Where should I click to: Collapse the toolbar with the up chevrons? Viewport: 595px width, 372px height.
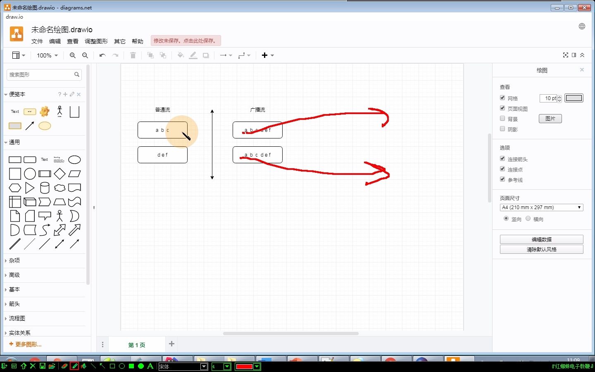(x=582, y=55)
